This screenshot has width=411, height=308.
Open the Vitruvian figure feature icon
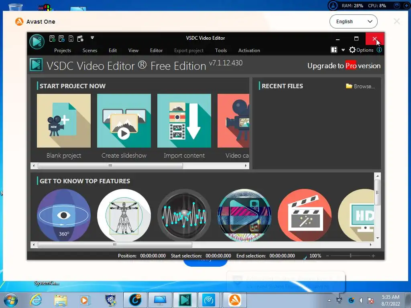(x=124, y=215)
